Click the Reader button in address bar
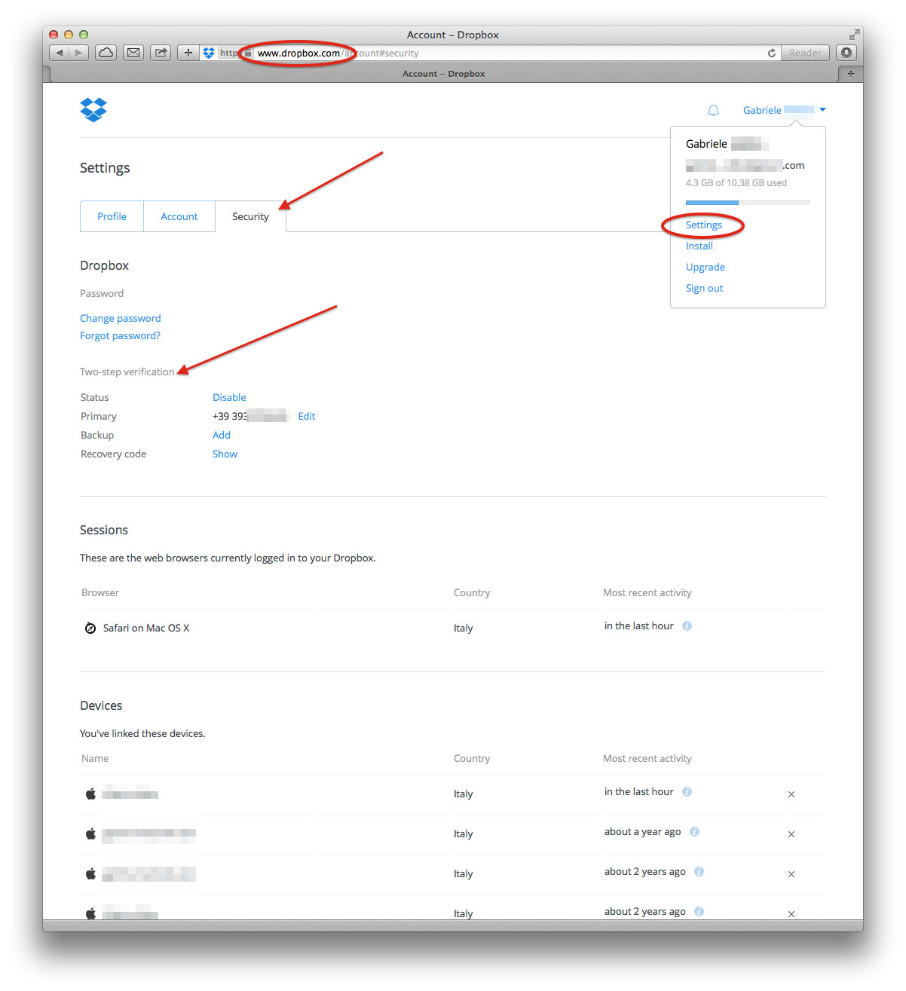The width and height of the screenshot is (906, 991). 805,53
